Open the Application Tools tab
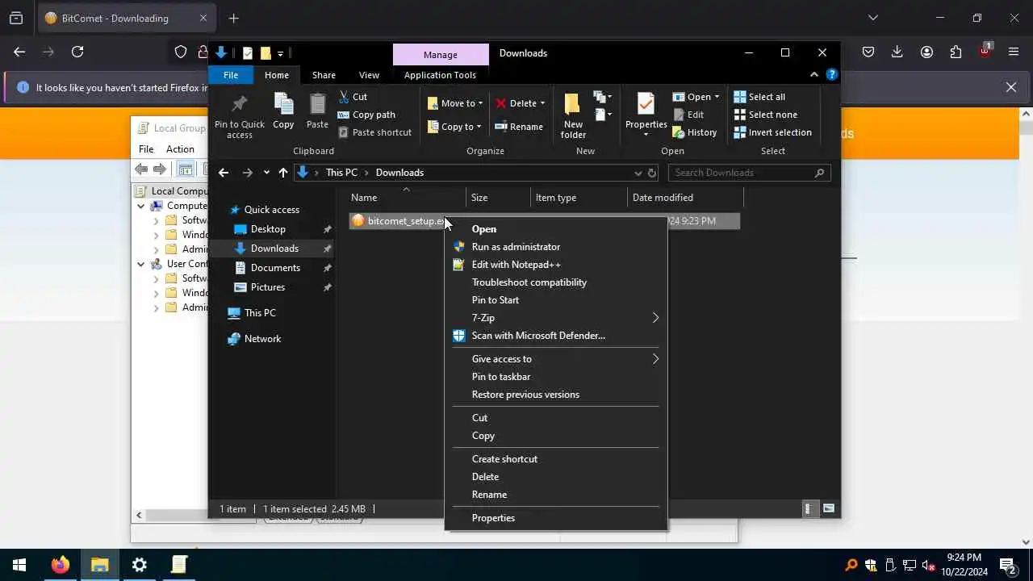Screen dimensions: 1033x581 [440, 75]
